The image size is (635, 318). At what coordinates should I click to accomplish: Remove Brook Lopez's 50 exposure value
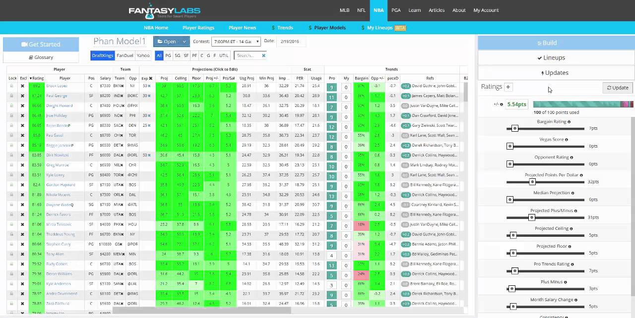[149, 86]
